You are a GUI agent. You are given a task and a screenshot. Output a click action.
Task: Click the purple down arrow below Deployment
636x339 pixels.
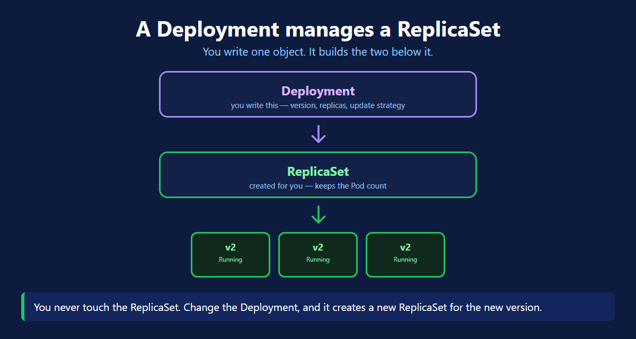(318, 134)
